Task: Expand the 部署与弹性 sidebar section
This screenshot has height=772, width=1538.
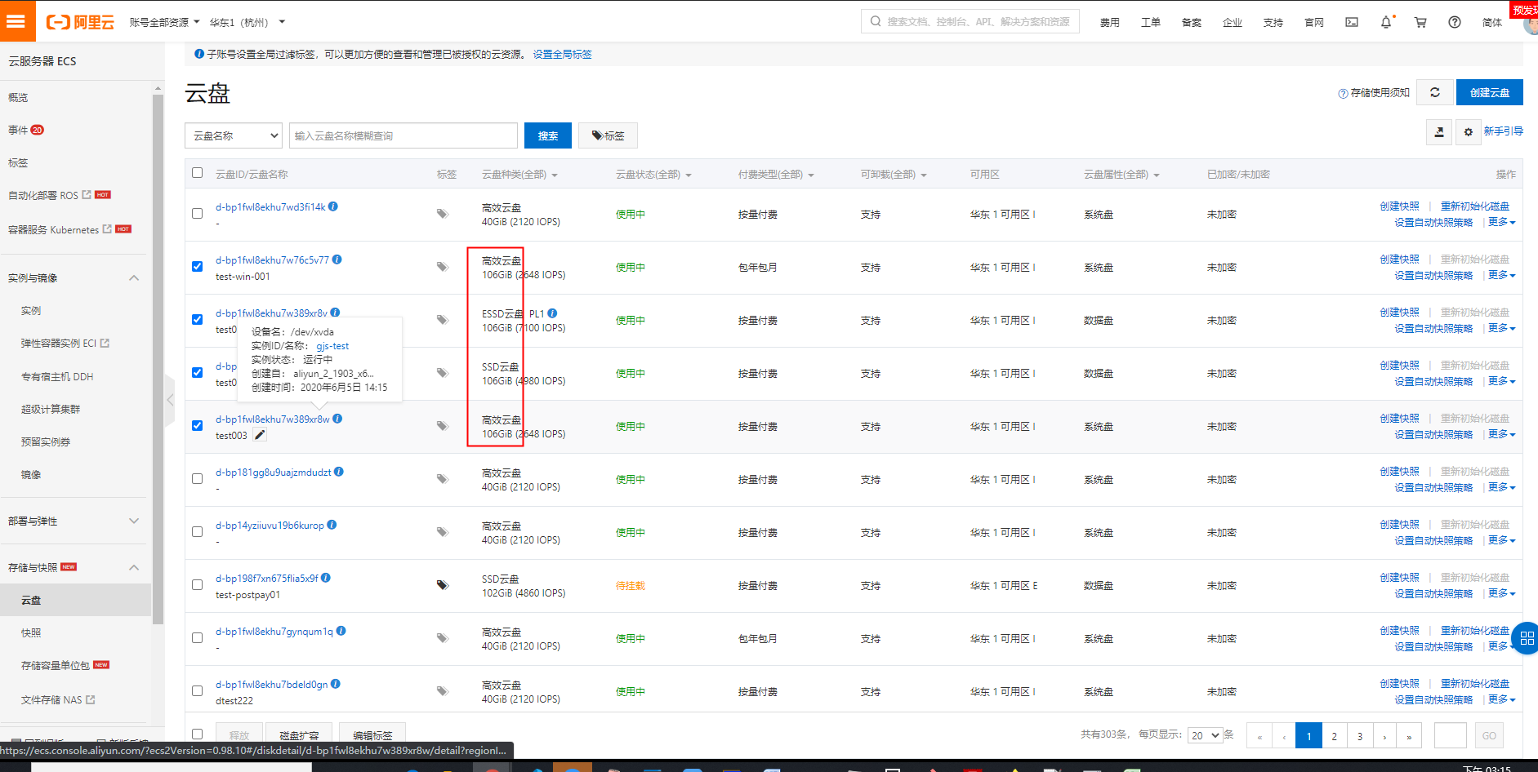Action: [x=134, y=521]
